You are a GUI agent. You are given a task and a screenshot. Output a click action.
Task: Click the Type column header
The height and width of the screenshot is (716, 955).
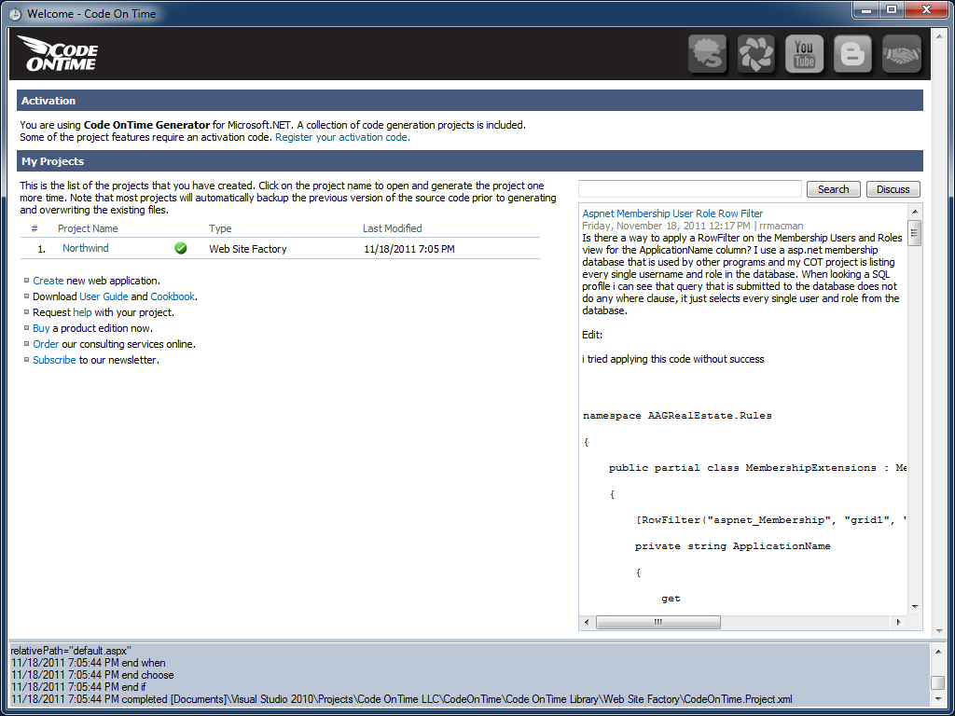(x=220, y=228)
